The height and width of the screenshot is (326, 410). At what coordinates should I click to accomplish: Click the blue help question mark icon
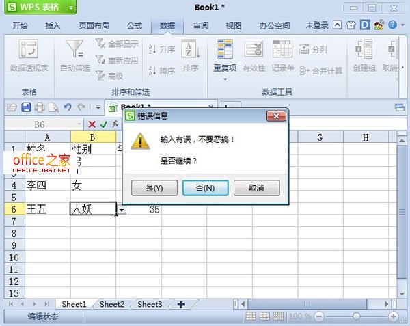(x=392, y=25)
